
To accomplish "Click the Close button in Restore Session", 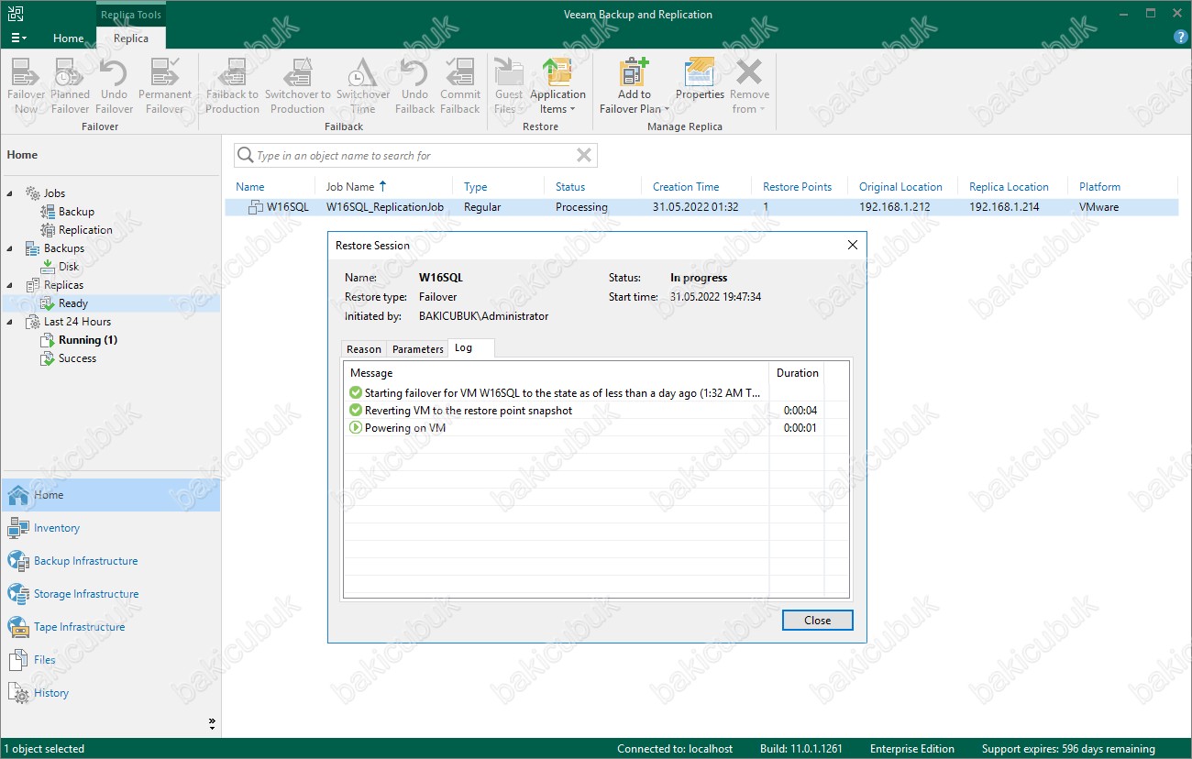I will (817, 621).
